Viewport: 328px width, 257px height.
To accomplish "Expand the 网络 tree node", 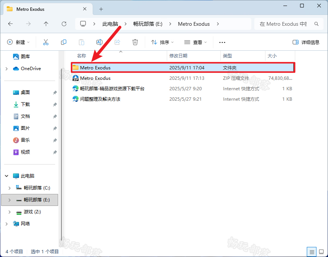I will [6, 224].
